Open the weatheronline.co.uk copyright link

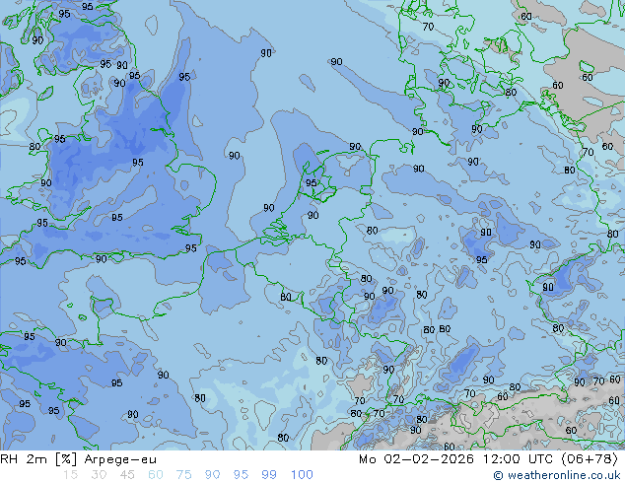pos(556,475)
